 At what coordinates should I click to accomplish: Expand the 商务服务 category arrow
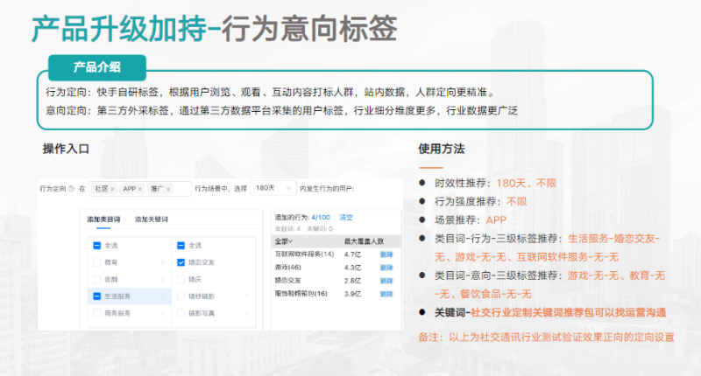tap(163, 313)
